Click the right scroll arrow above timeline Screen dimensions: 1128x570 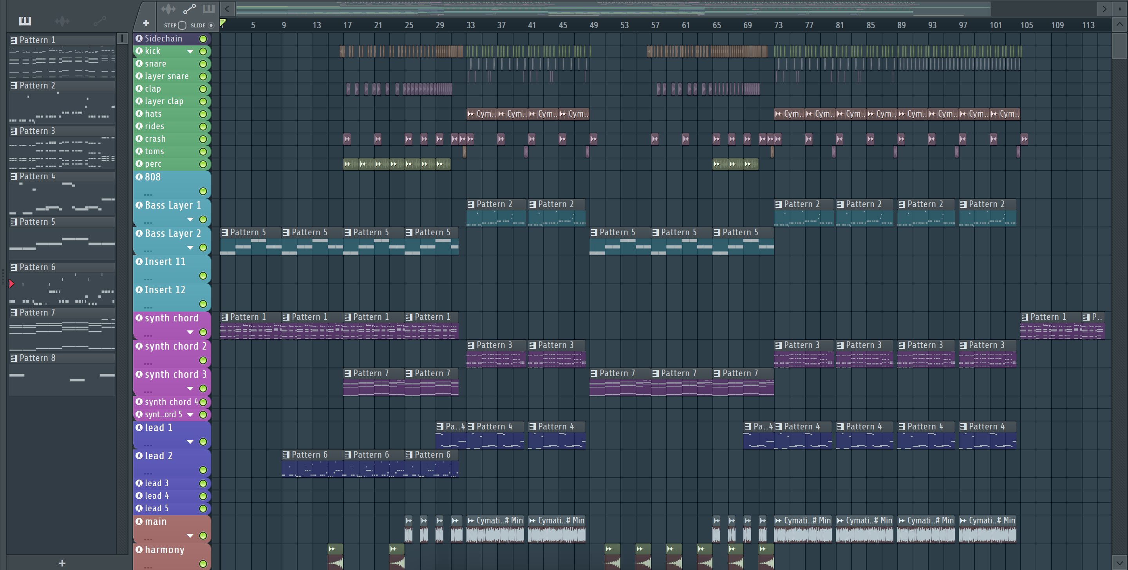[1104, 9]
